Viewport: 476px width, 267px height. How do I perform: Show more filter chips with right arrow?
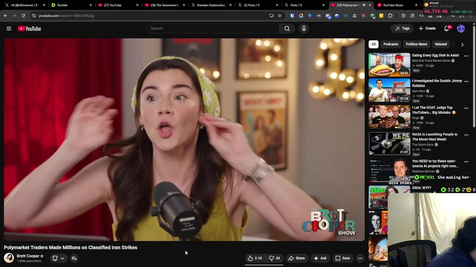click(462, 44)
